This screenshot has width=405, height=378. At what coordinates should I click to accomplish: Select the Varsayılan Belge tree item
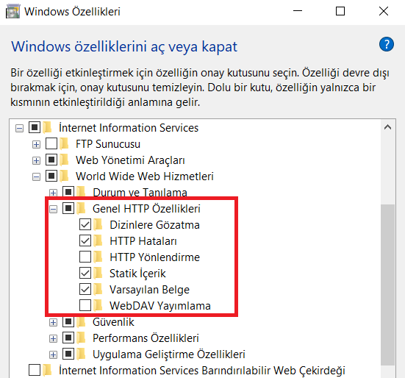(x=149, y=290)
